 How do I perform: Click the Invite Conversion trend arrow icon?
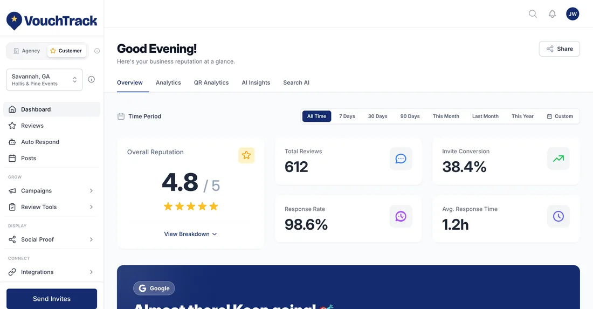(x=558, y=159)
